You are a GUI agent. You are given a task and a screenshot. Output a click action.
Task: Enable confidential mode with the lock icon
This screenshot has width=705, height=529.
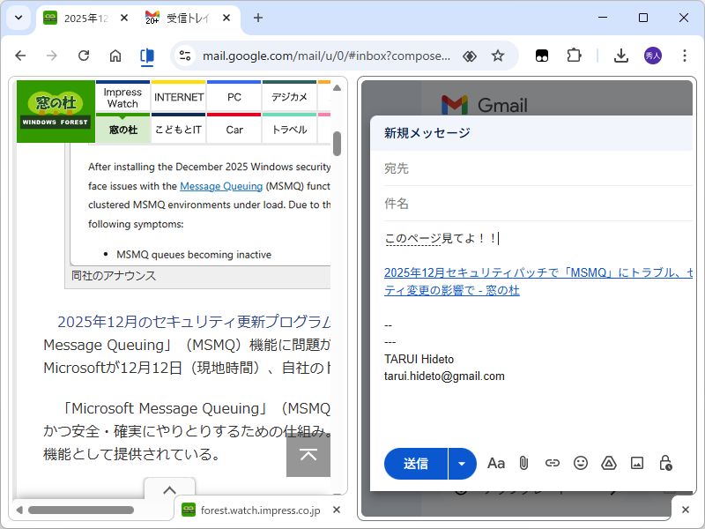click(664, 463)
